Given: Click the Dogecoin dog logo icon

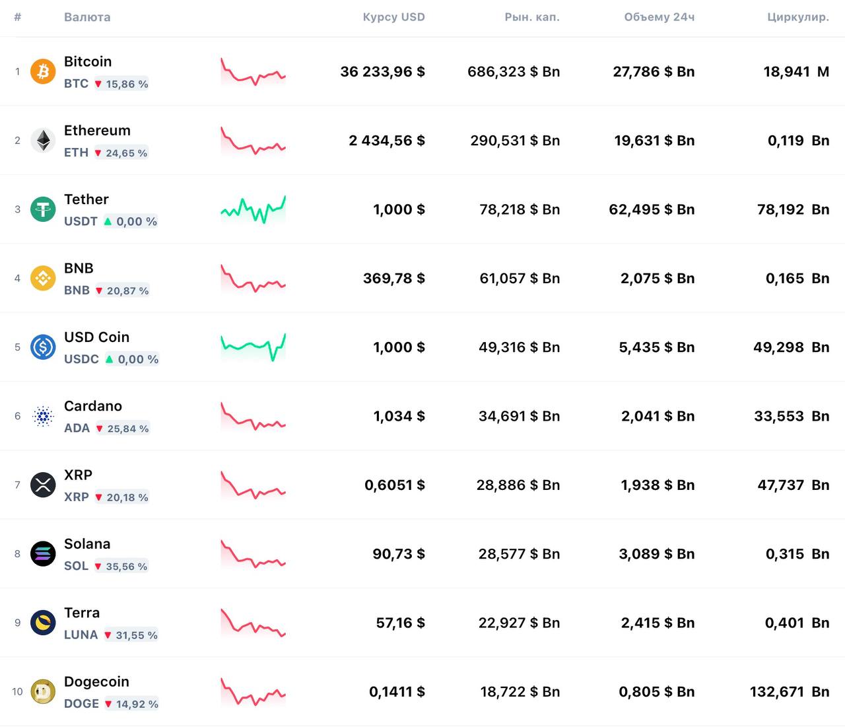Looking at the screenshot, I should (x=43, y=691).
